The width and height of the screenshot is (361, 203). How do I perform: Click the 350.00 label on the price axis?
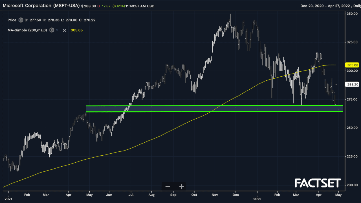point(353,14)
